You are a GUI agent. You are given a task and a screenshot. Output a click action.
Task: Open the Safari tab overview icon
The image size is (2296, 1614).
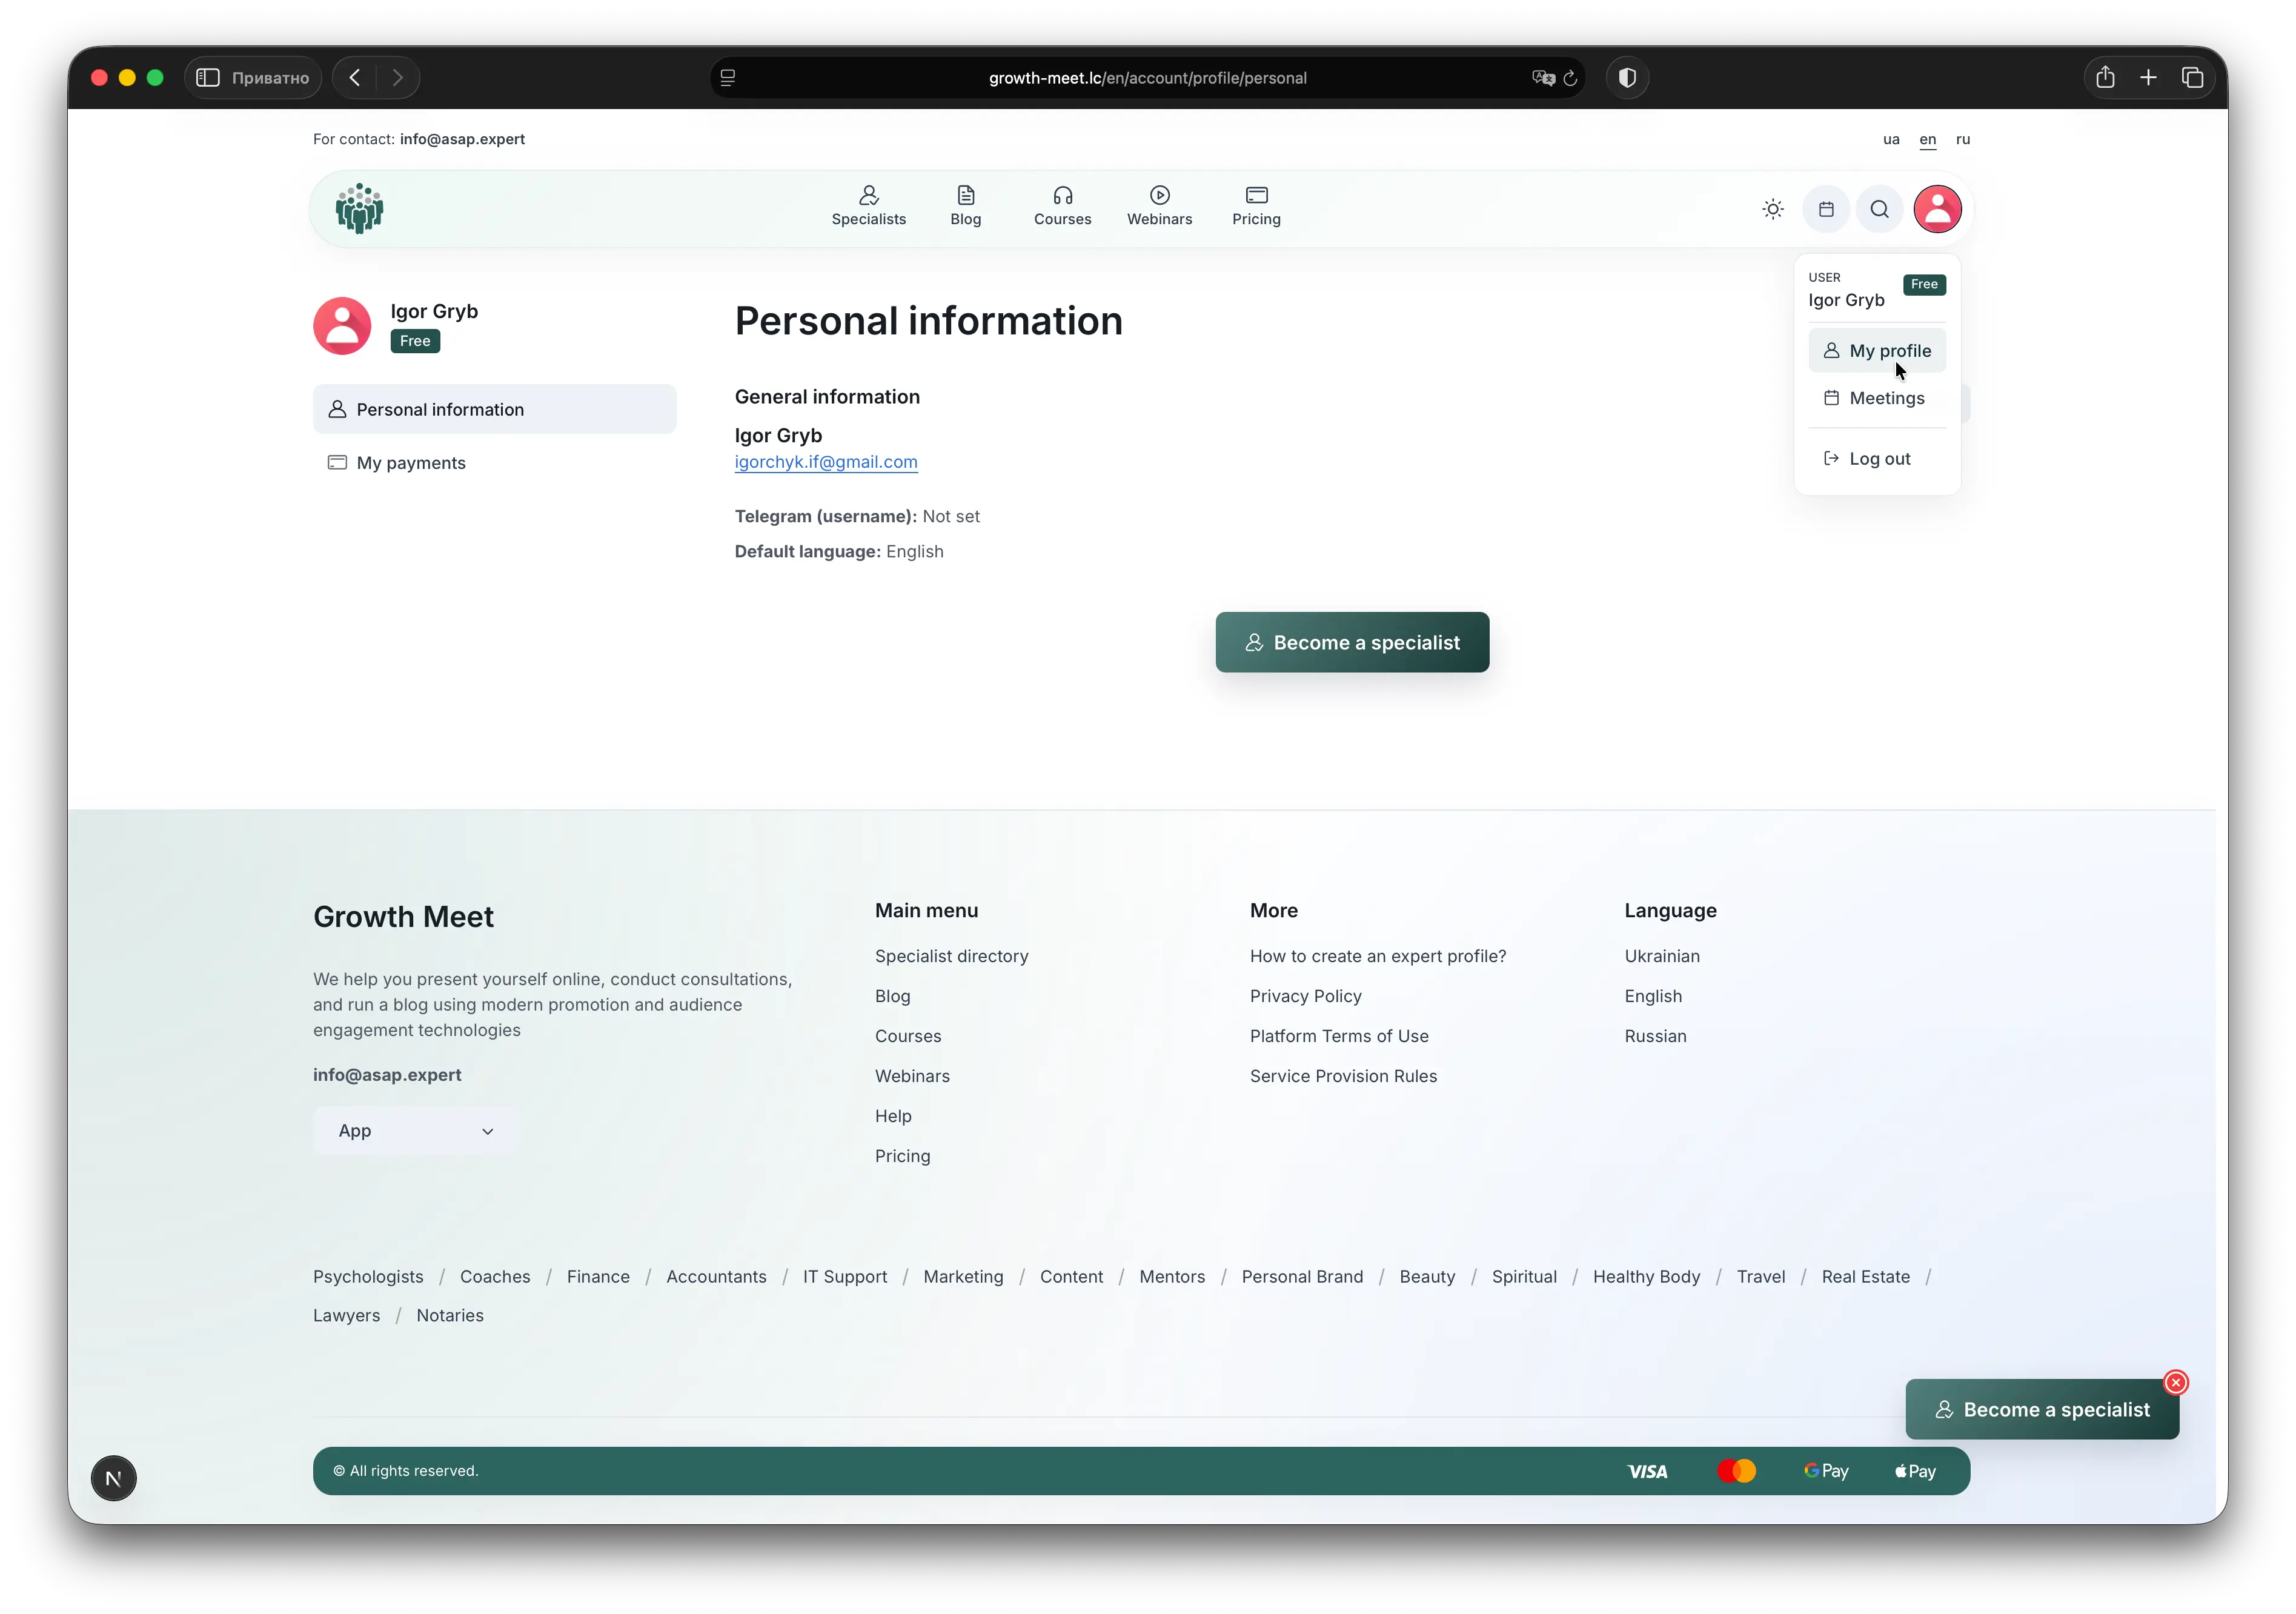pos(2192,78)
